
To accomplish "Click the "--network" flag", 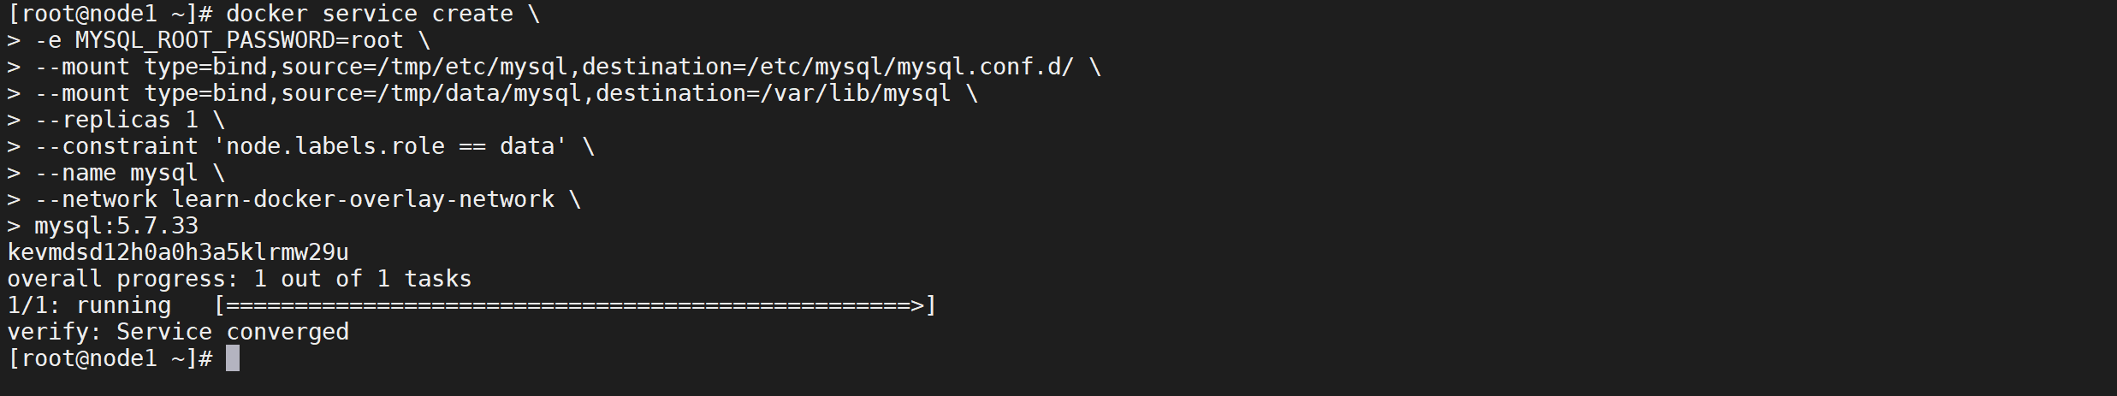I will pyautogui.click(x=96, y=199).
